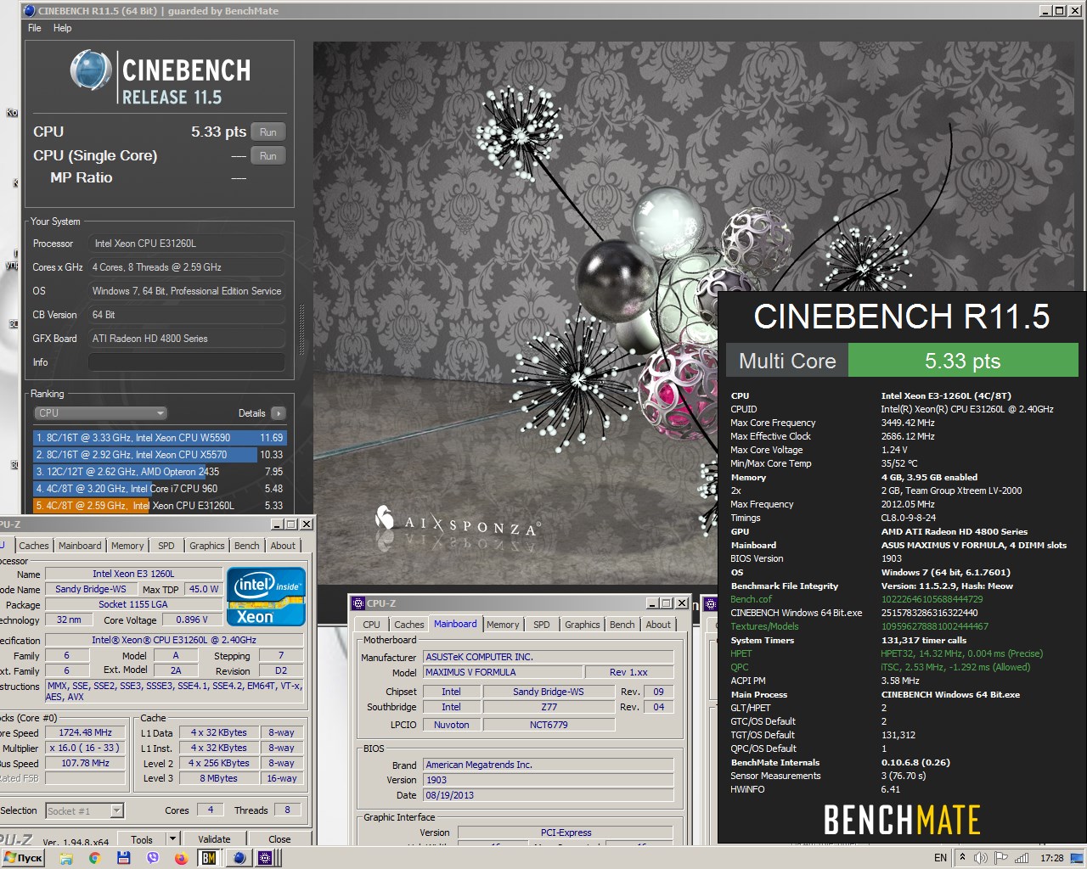
Task: Open the Socket #1 selection dropdown in CPU-Z
Action: [85, 810]
